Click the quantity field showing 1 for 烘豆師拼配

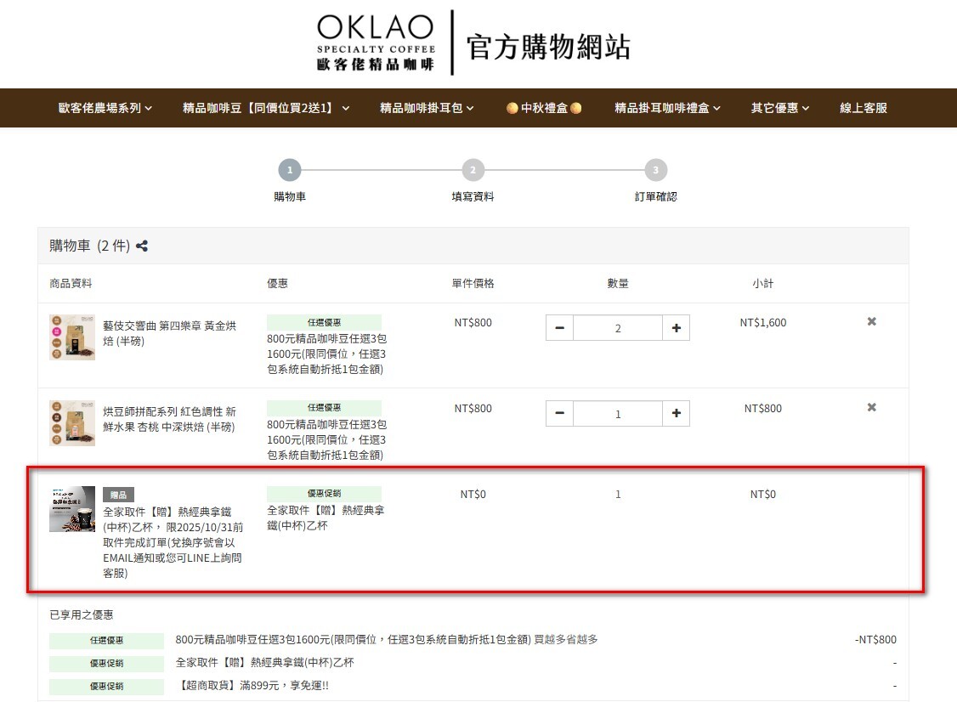click(x=618, y=413)
